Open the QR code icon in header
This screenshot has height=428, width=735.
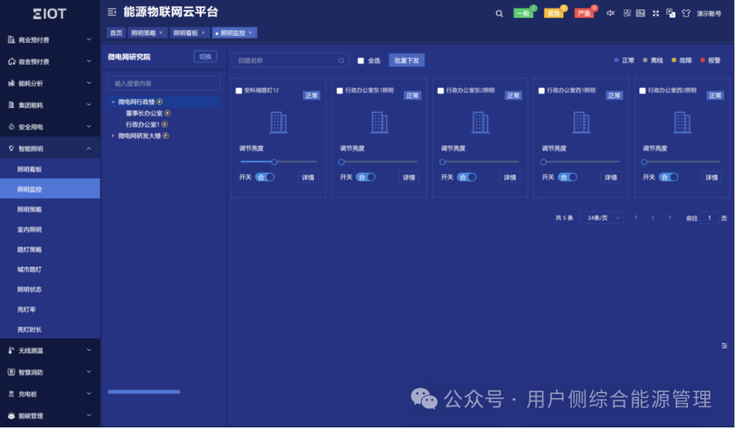pos(627,13)
